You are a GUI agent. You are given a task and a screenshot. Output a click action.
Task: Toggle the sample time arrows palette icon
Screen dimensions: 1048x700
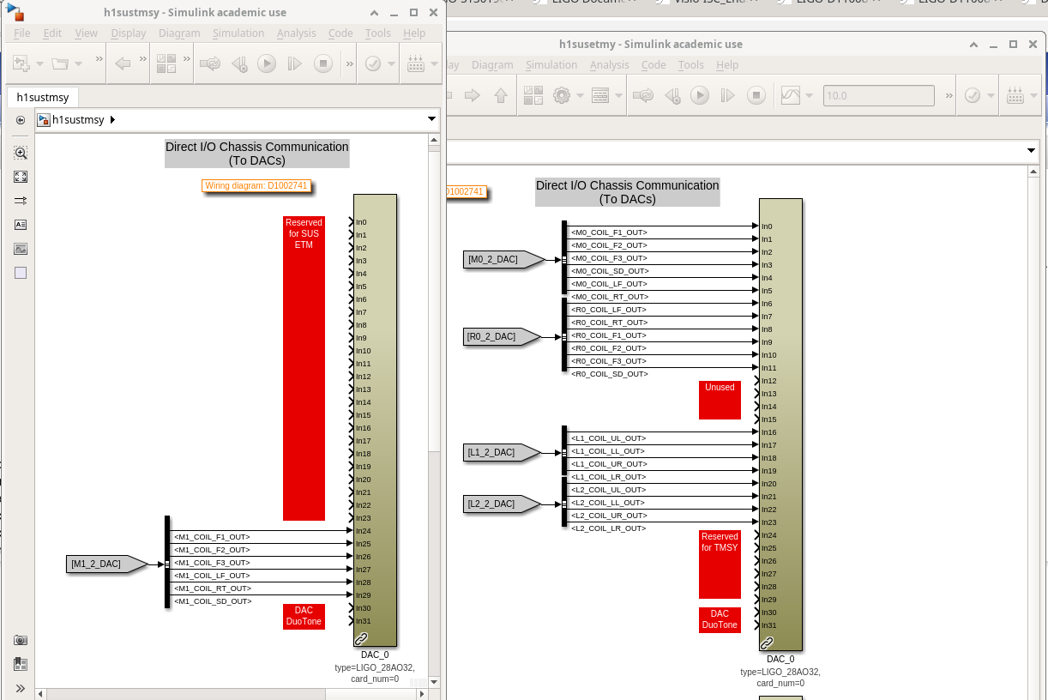21,201
